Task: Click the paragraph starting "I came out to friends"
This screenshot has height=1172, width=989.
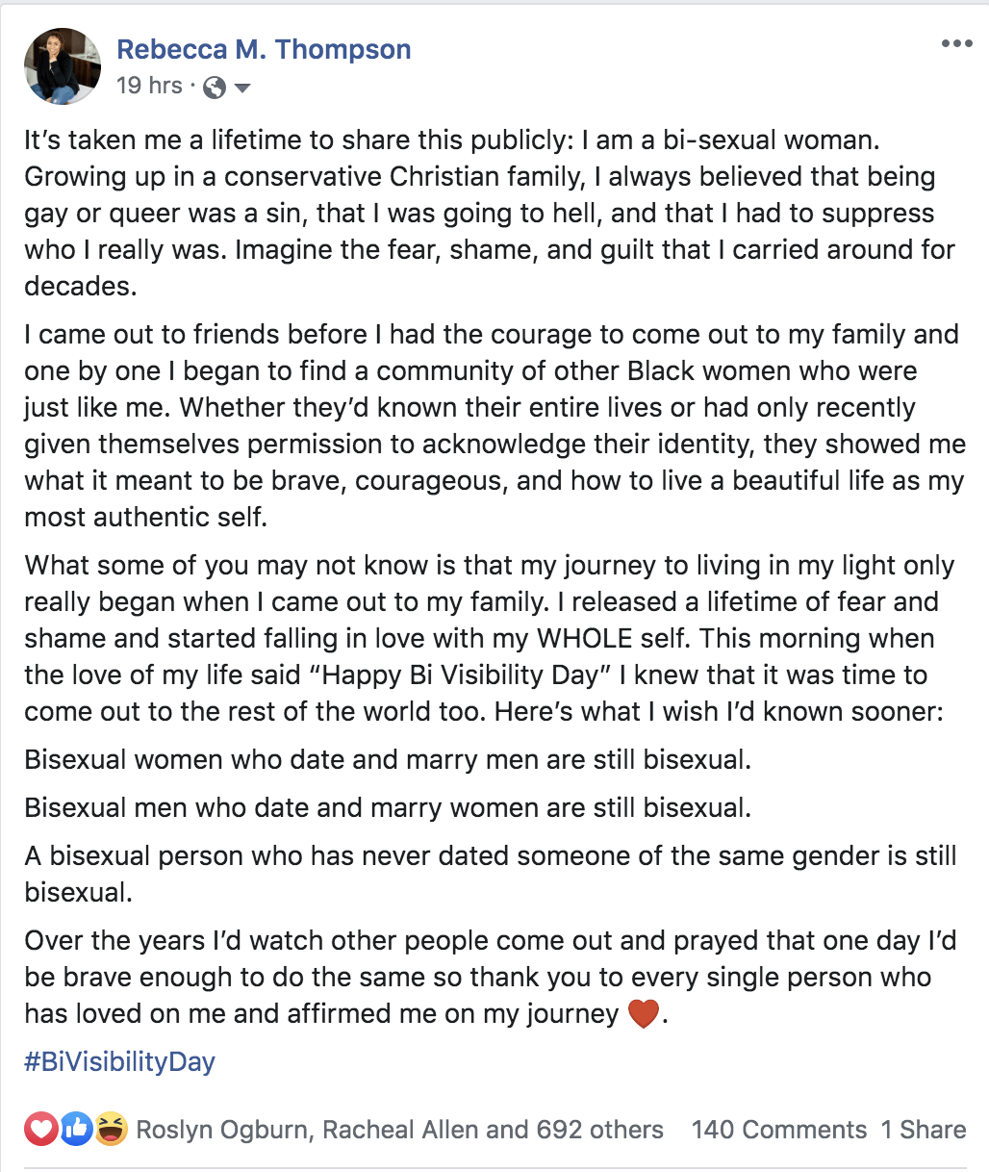Action: tap(493, 425)
